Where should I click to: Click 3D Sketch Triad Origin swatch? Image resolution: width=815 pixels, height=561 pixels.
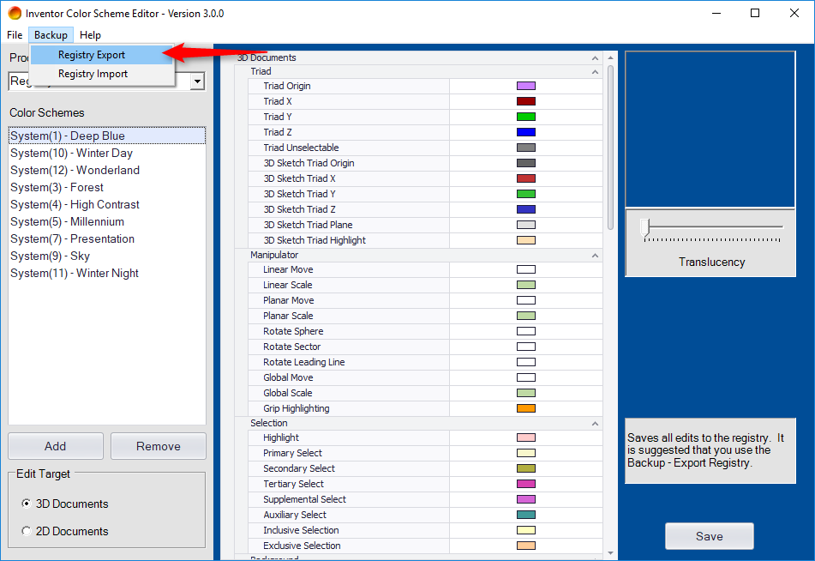526,163
